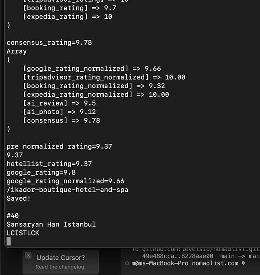Click the 'hotellist_rating=9.37' line
Image resolution: width=260 pixels, height=275 pixels.
click(x=49, y=164)
